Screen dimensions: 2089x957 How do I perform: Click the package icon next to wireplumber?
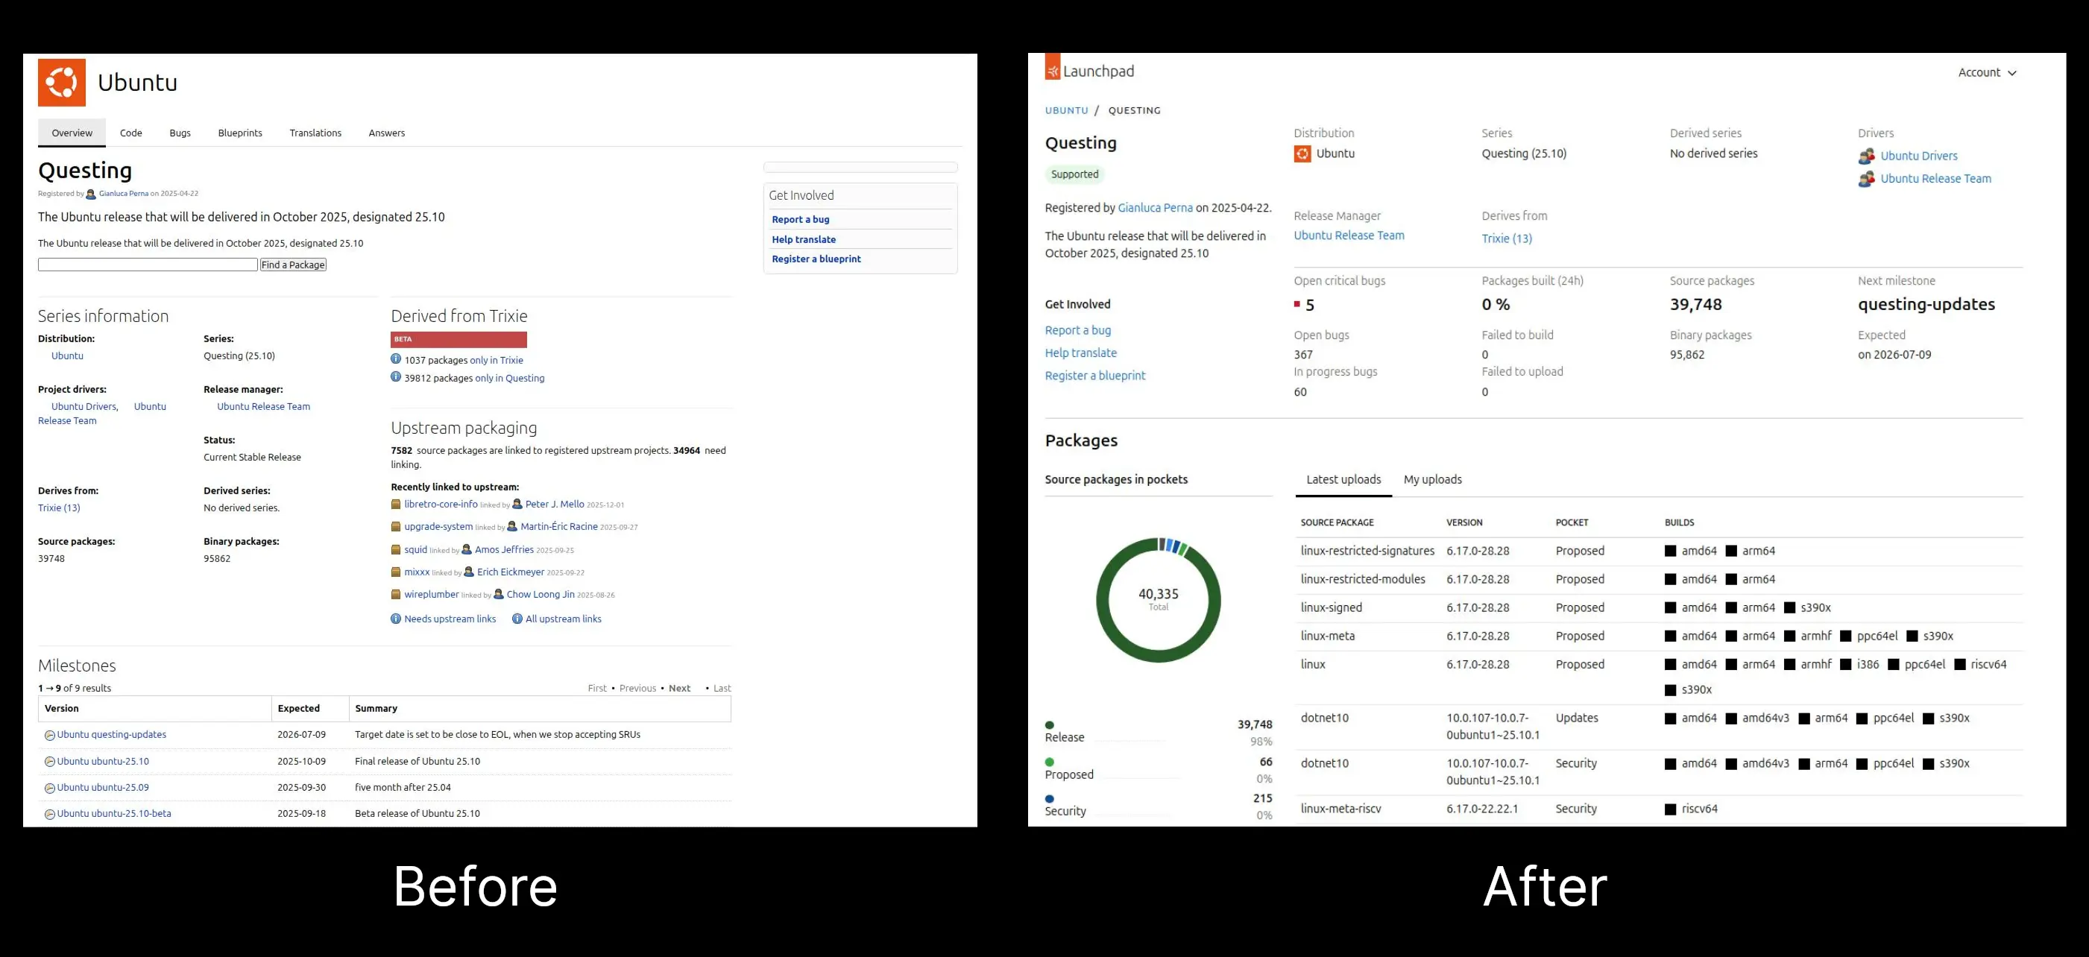(395, 596)
